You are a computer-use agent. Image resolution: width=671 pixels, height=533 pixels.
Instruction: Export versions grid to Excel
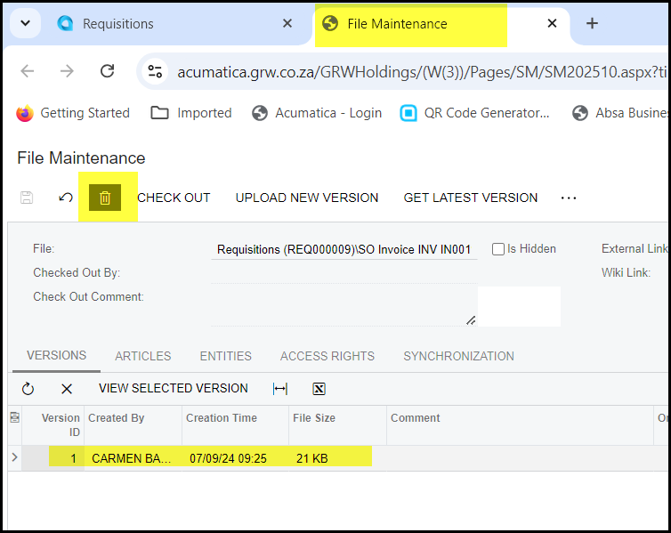click(319, 389)
